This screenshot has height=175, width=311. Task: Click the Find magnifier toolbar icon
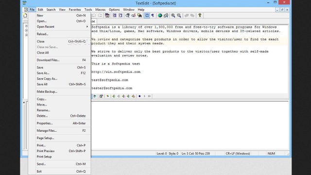pyautogui.click(x=127, y=16)
